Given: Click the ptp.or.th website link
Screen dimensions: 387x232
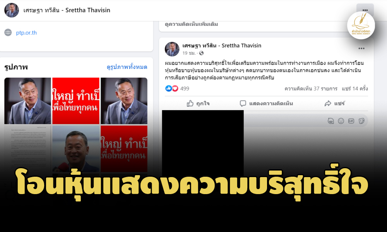Looking at the screenshot, I should click(x=26, y=33).
